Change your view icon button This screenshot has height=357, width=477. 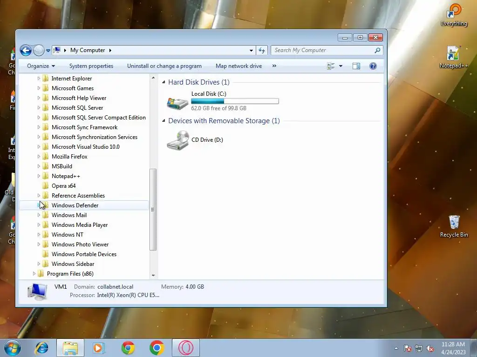[x=331, y=66]
